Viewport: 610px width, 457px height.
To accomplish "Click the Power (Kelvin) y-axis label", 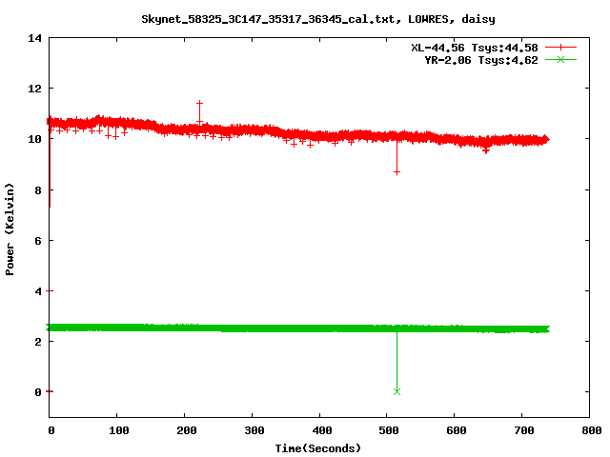I will point(10,229).
